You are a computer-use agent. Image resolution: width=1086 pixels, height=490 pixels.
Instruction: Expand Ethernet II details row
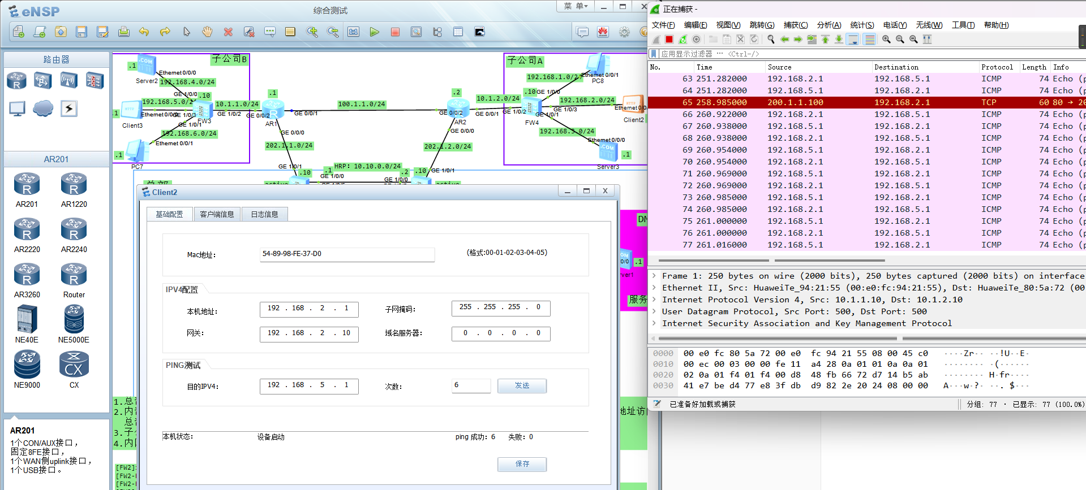[654, 288]
